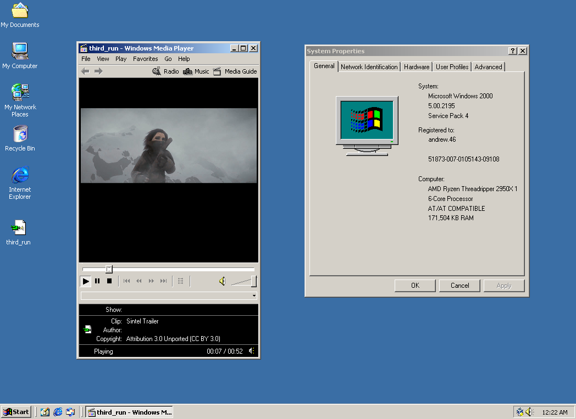Switch to Network Identification tab

click(369, 67)
